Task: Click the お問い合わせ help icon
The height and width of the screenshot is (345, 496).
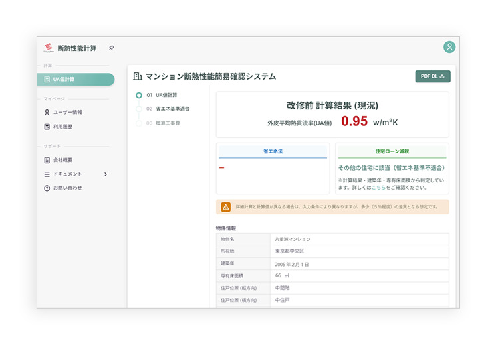Action: (47, 188)
